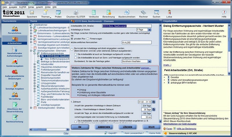
Task: Click the LÖSCHEN button
Action: [128, 127]
